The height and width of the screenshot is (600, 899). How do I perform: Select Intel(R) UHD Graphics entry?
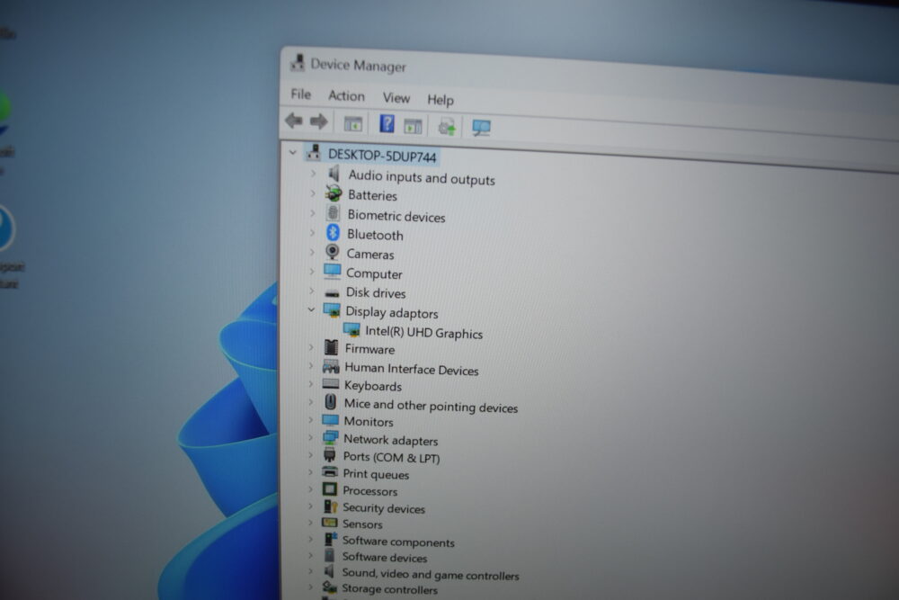424,333
